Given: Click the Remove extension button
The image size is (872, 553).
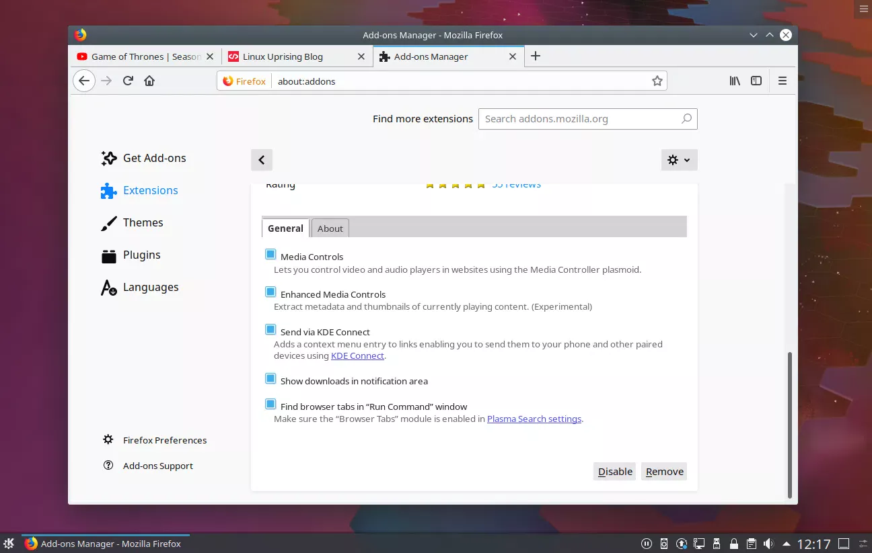Looking at the screenshot, I should point(664,472).
